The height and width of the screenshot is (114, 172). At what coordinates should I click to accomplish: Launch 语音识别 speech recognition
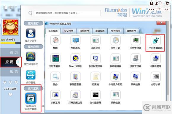pos(95,40)
